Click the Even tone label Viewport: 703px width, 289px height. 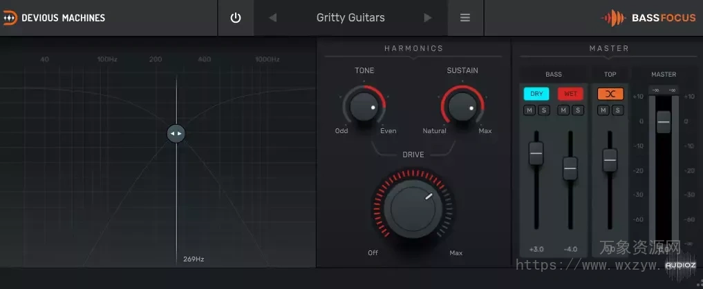tap(388, 131)
